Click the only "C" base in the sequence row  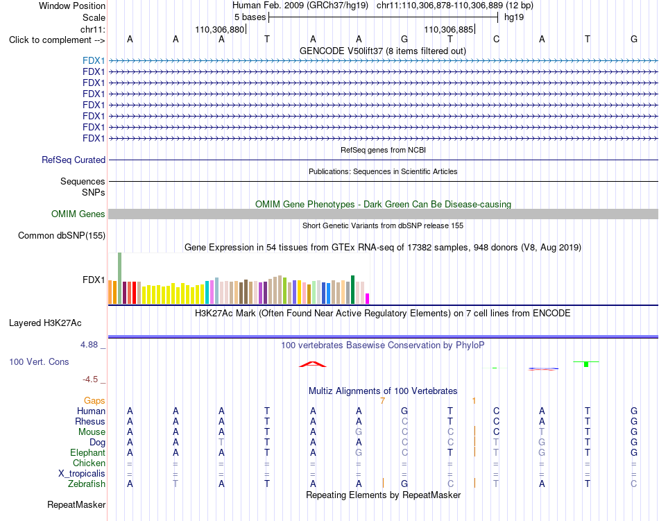496,40
